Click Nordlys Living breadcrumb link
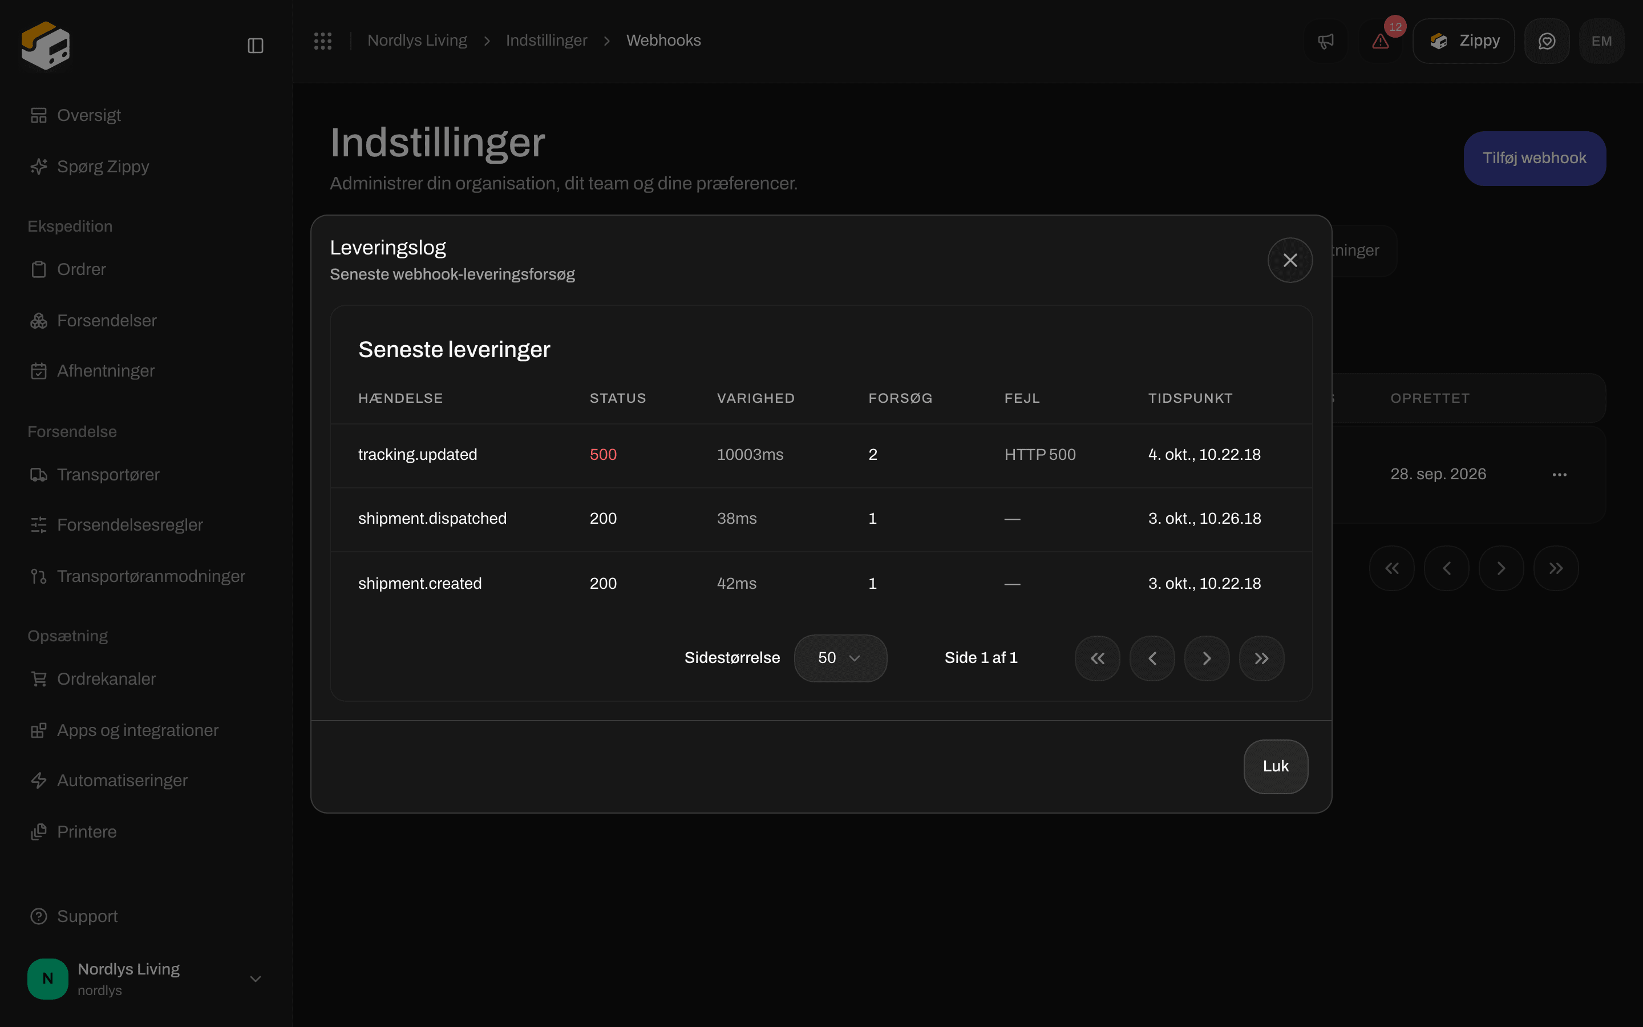 (417, 41)
